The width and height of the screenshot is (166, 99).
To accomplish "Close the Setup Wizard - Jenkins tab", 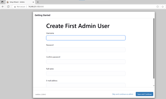I will coord(33,2).
